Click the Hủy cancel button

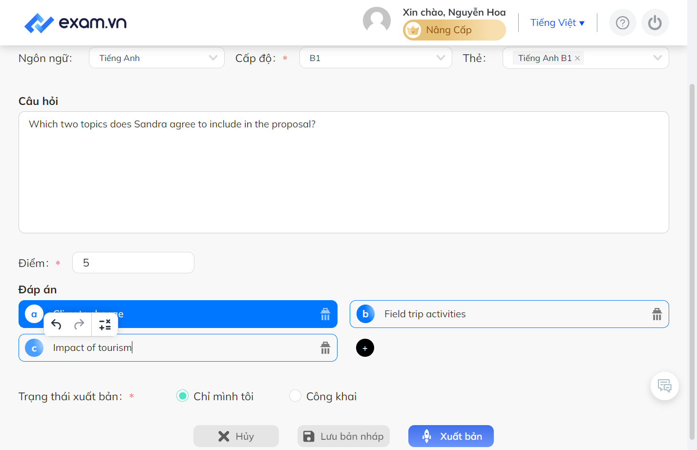236,436
